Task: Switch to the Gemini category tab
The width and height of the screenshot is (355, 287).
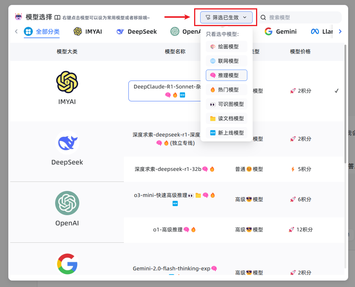Action: tap(281, 31)
